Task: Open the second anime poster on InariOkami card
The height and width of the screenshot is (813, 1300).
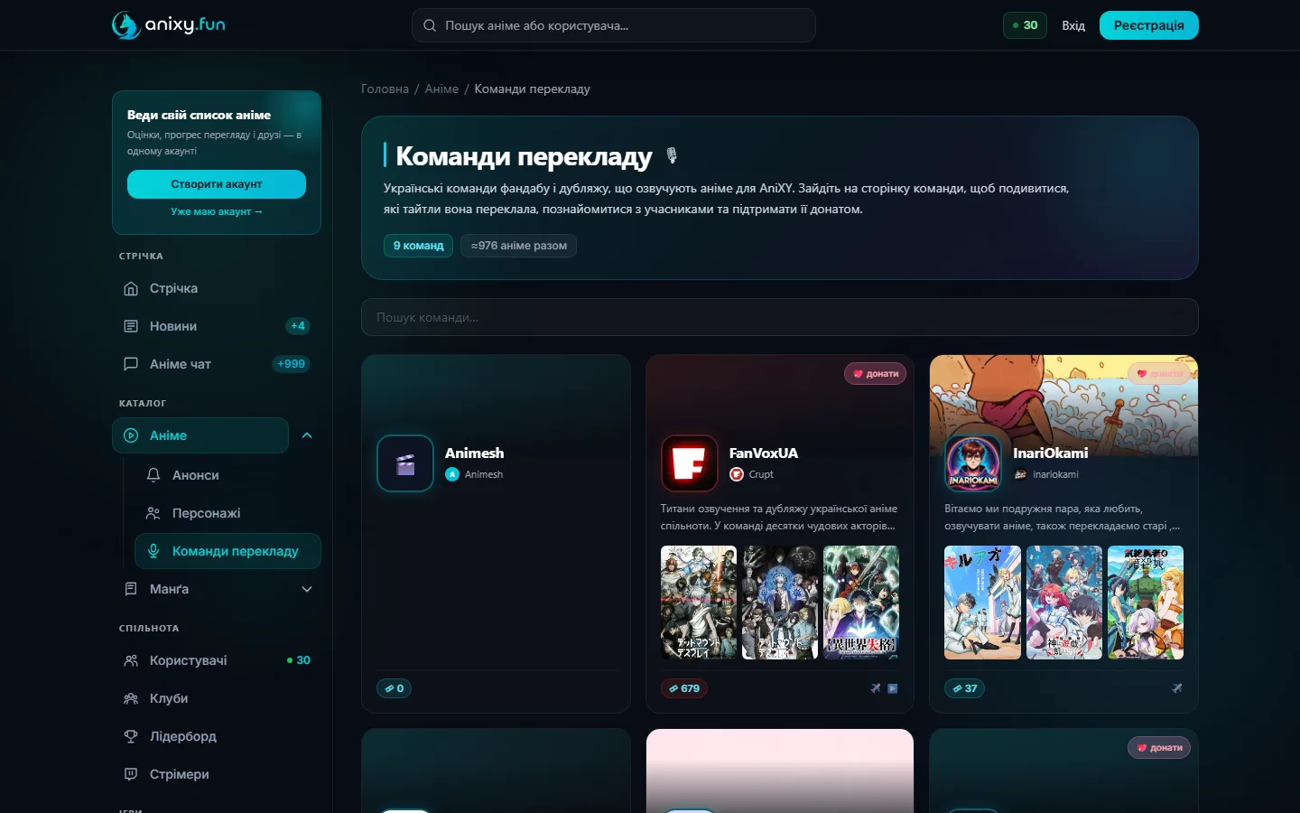Action: click(1064, 603)
